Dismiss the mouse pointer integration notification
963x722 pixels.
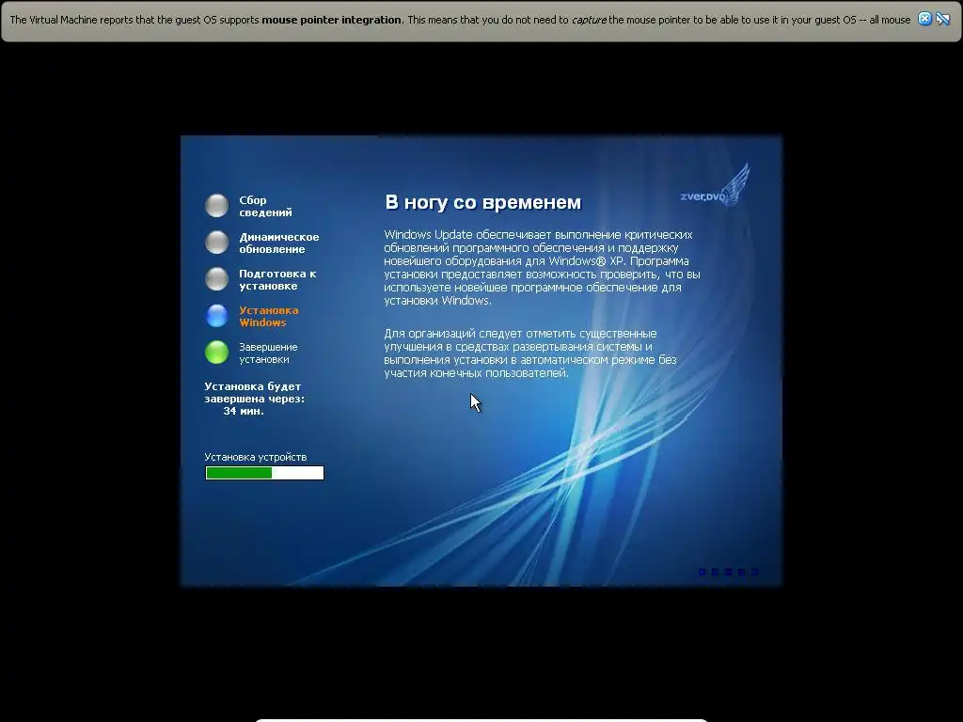[924, 19]
